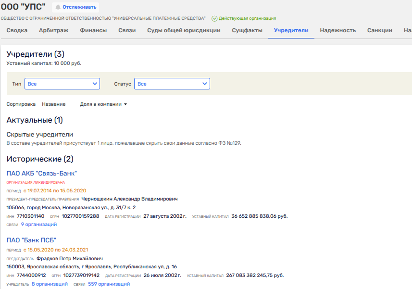Go to the Санкции tab
The height and width of the screenshot is (289, 412).
pos(379,30)
